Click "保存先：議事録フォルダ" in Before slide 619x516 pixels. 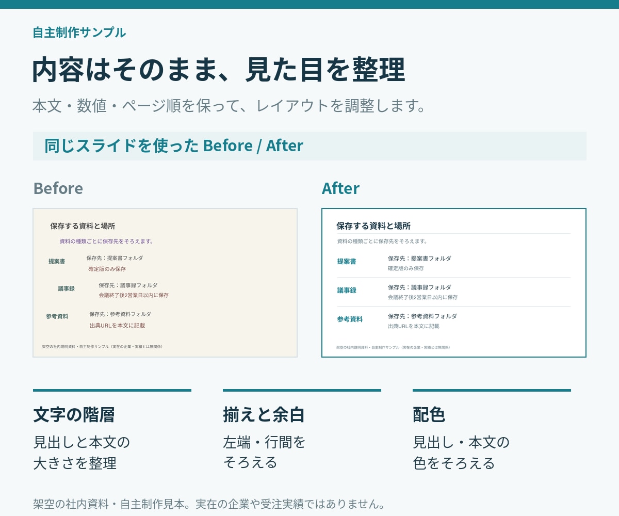tap(128, 285)
